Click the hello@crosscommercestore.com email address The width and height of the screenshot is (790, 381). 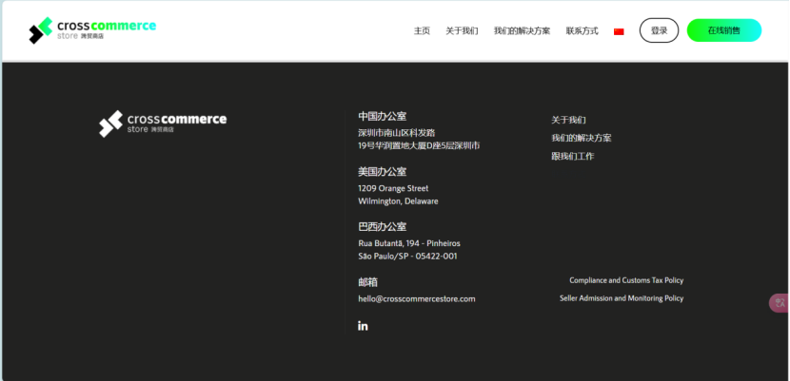(x=416, y=298)
